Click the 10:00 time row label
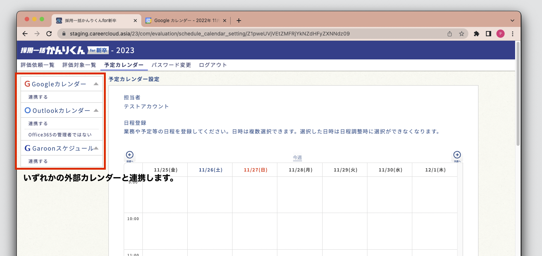542x256 pixels. point(133,219)
